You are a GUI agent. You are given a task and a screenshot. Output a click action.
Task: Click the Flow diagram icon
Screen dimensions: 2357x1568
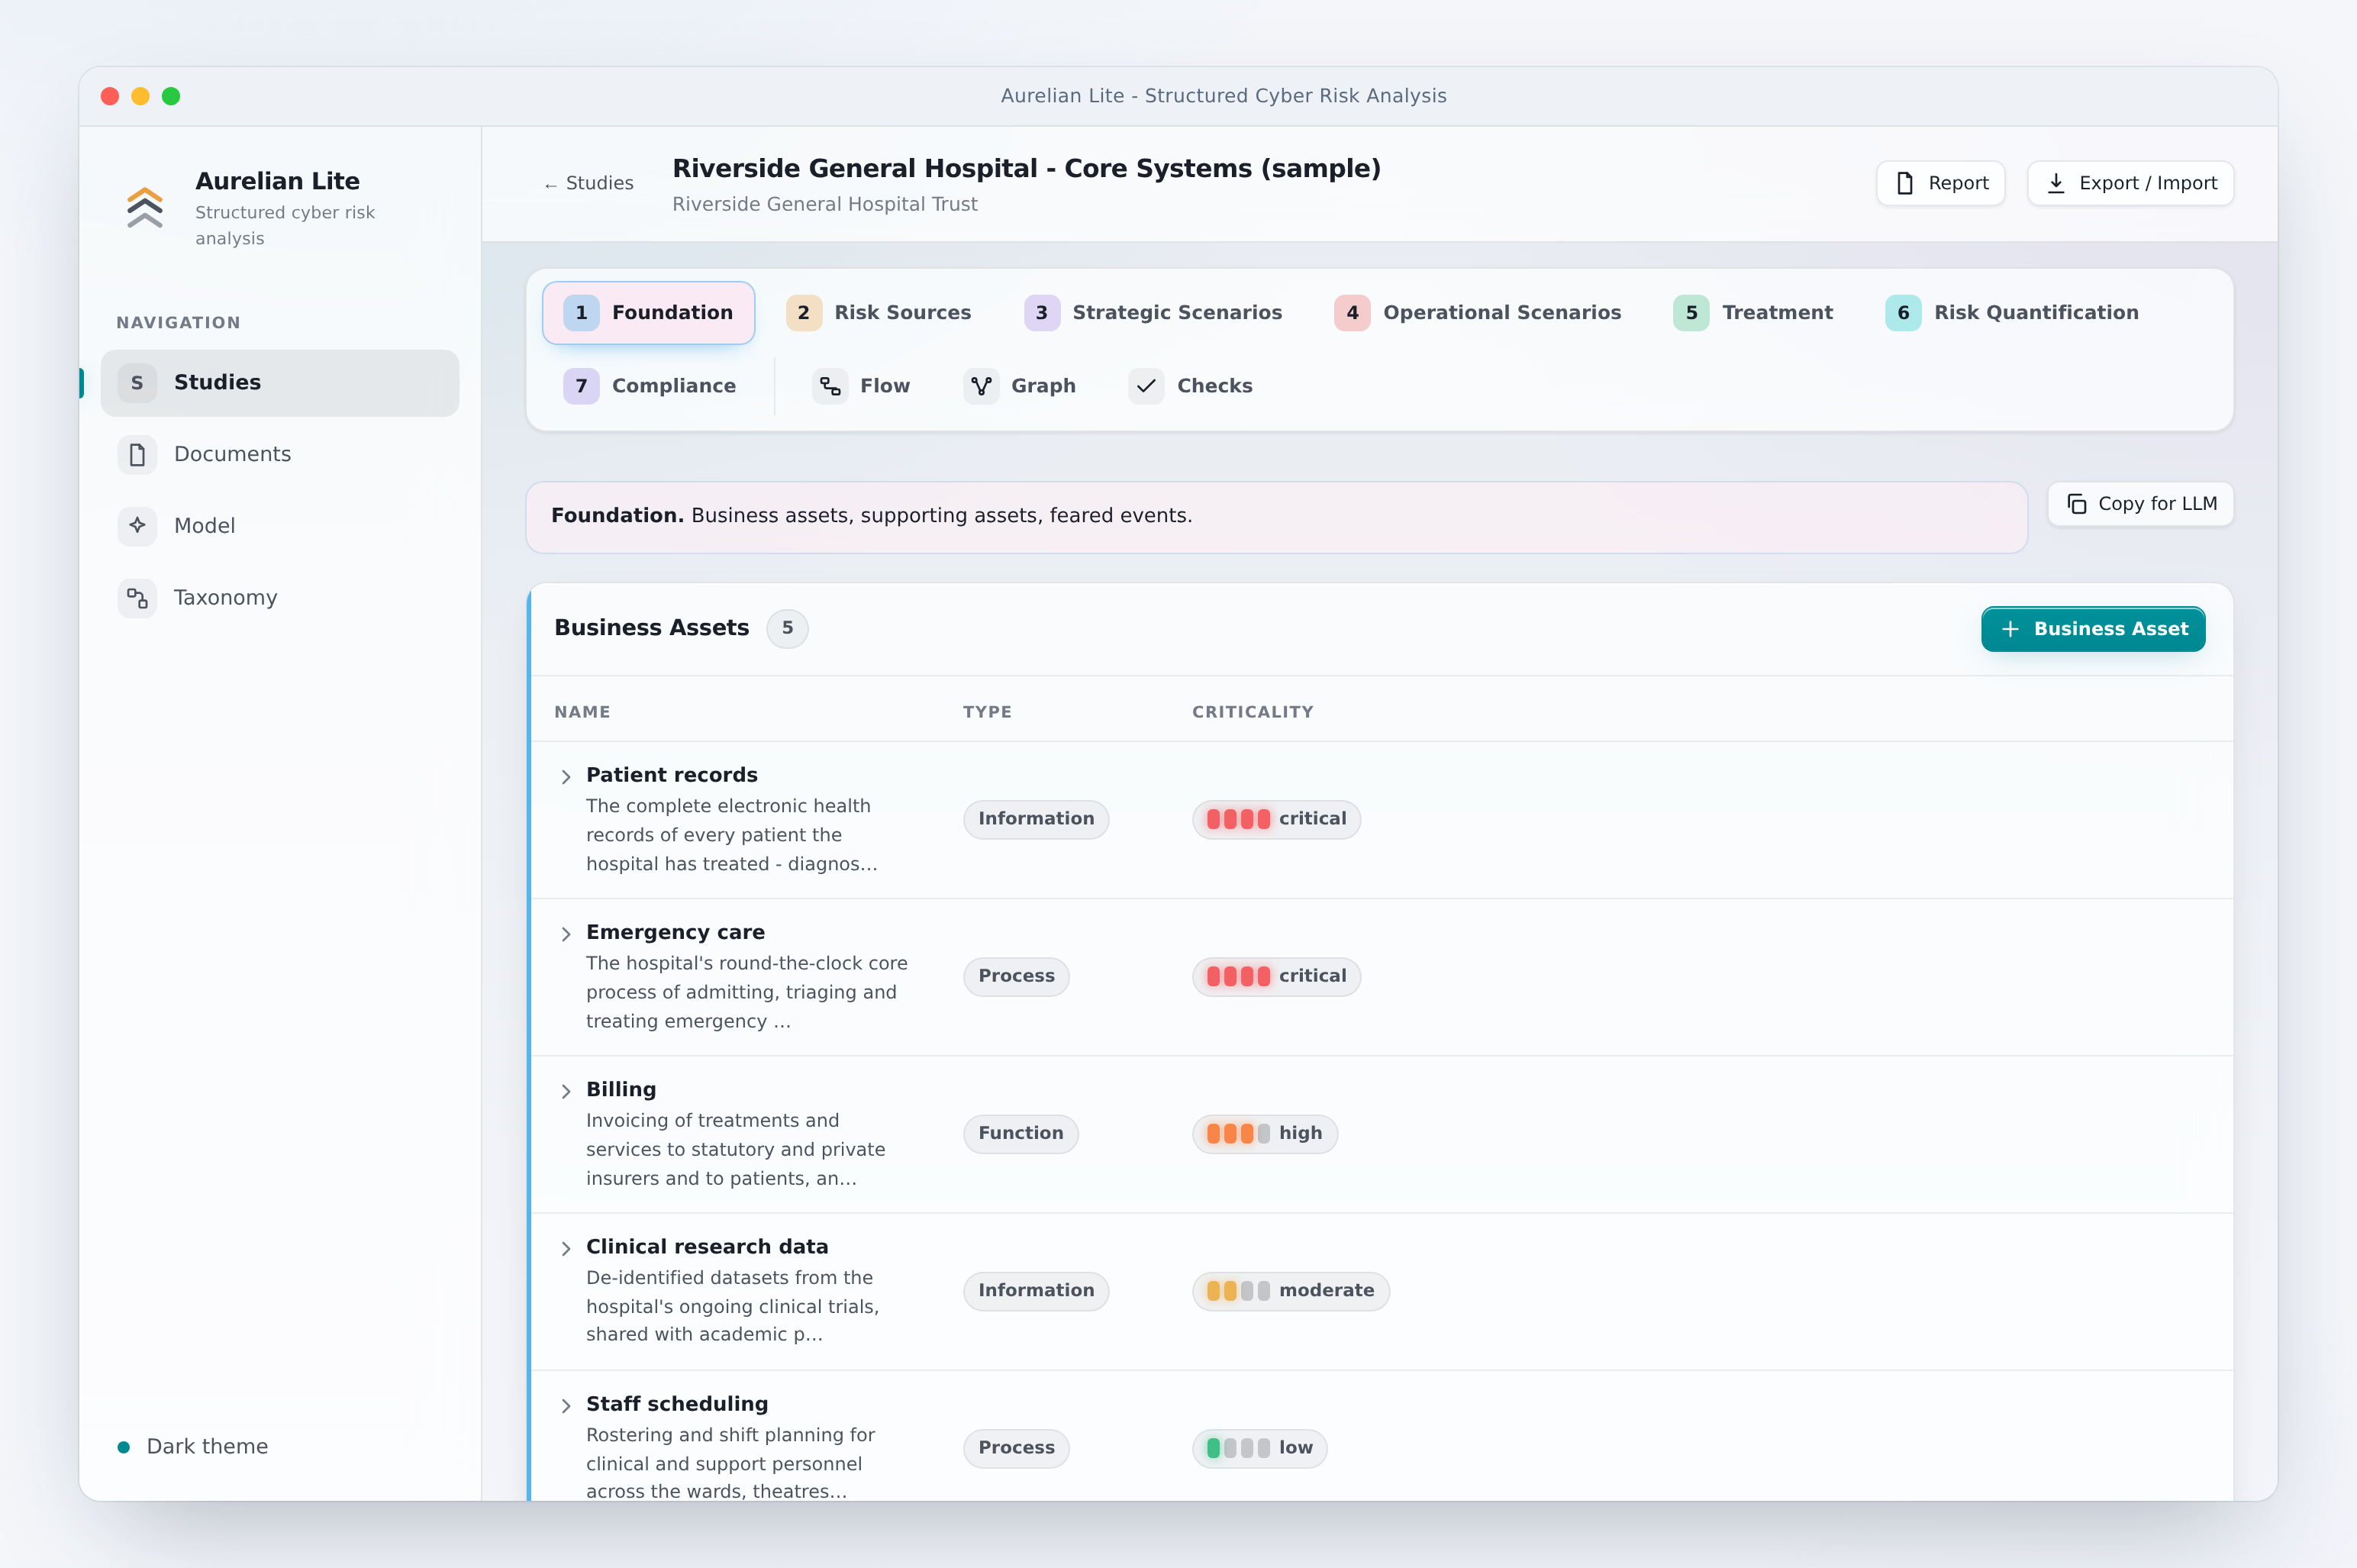830,386
